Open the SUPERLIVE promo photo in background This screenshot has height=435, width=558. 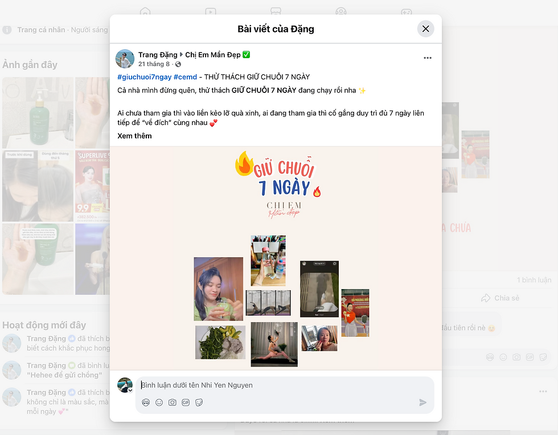pos(92,186)
